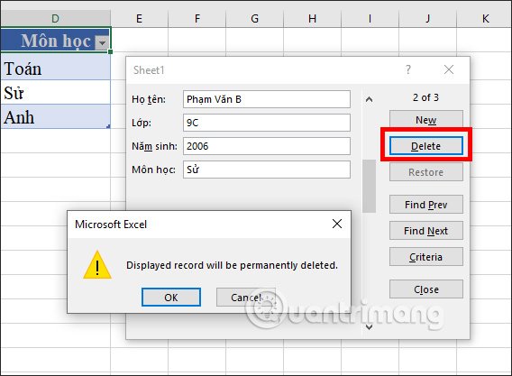Close the Microsoft Excel warning dialog

[x=336, y=224]
